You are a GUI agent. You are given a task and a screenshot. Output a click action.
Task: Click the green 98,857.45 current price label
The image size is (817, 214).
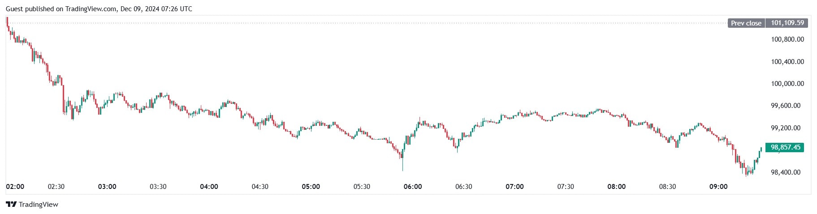pyautogui.click(x=785, y=147)
